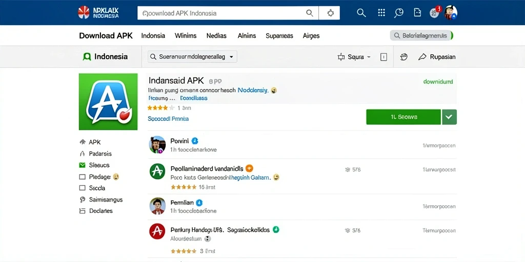Click the Pemllam user avatar
Image resolution: width=525 pixels, height=262 pixels.
pos(157,206)
